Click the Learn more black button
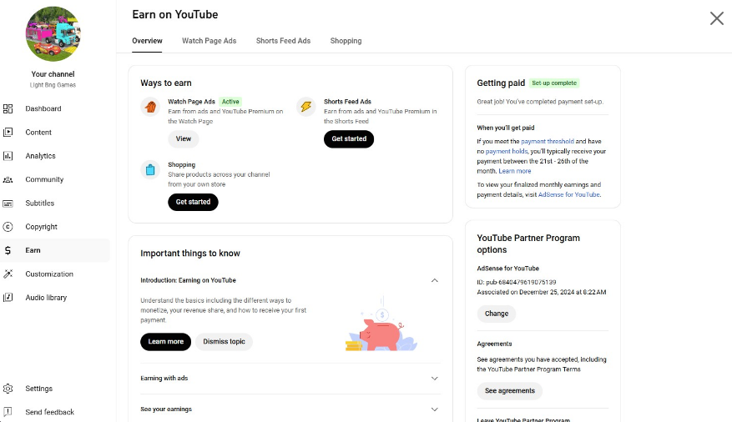732x422 pixels. (166, 342)
